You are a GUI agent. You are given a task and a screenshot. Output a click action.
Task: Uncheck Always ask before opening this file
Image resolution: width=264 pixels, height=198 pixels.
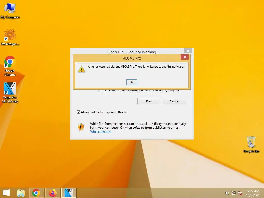tap(78, 112)
